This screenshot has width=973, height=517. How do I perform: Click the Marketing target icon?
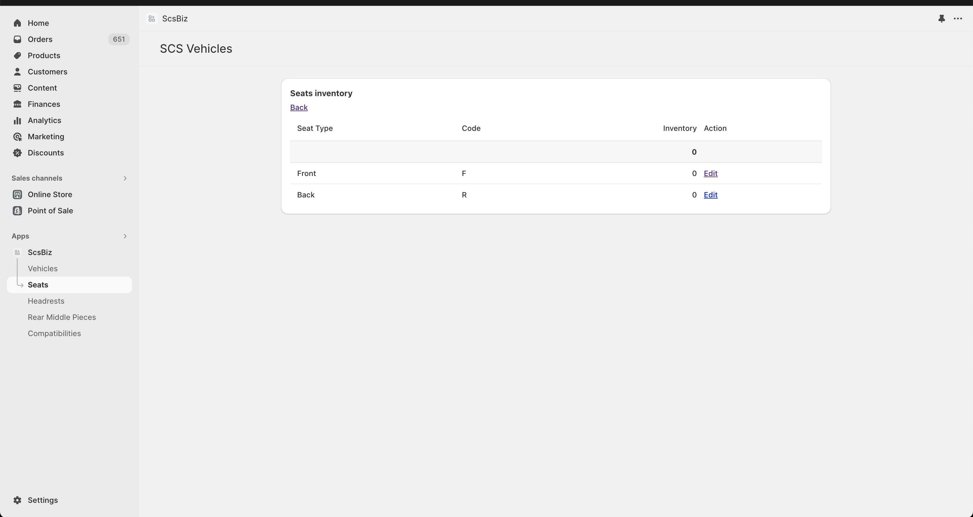[x=17, y=137]
